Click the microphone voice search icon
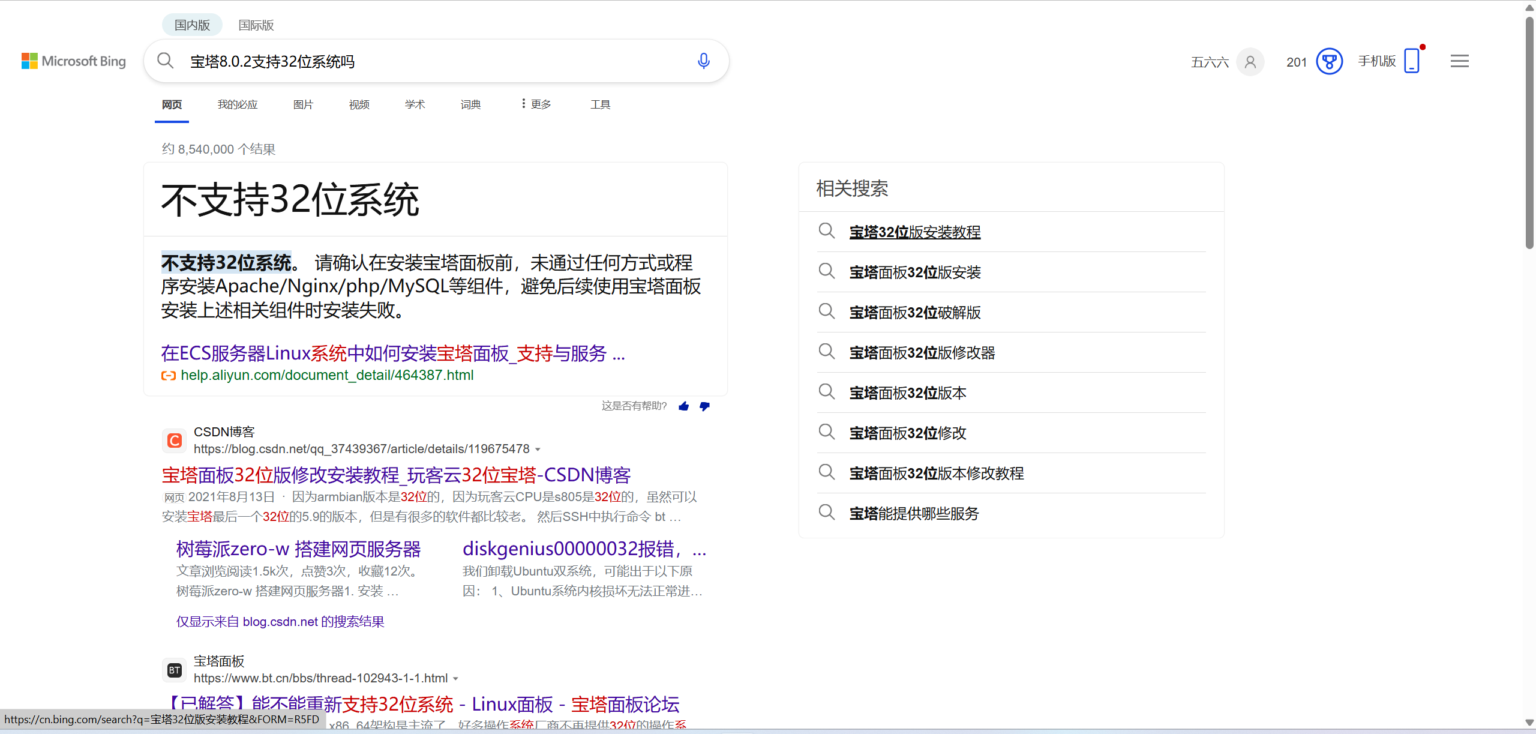This screenshot has width=1536, height=734. click(x=703, y=61)
